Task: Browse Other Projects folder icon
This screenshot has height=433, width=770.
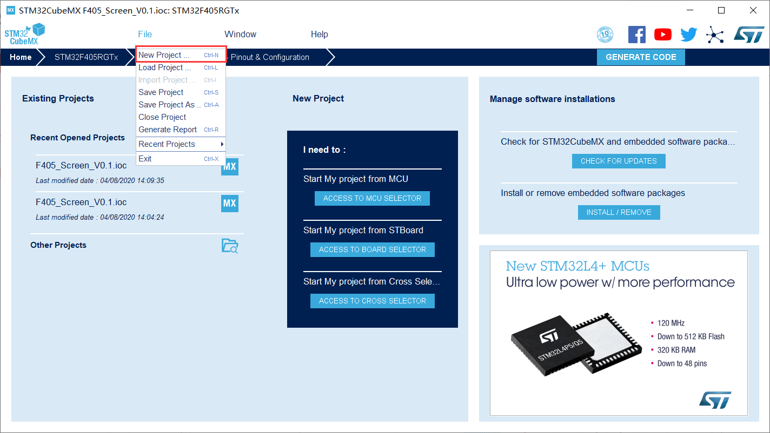Action: (230, 246)
